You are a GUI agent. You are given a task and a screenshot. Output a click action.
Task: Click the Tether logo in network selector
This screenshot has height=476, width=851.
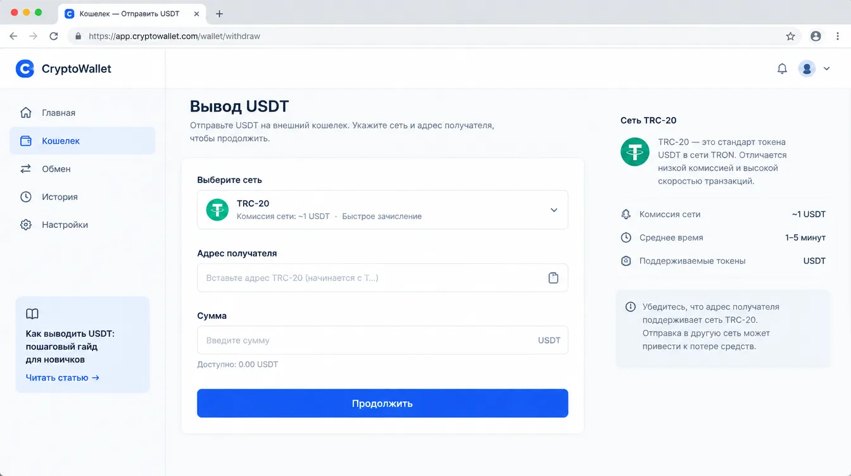(x=217, y=210)
